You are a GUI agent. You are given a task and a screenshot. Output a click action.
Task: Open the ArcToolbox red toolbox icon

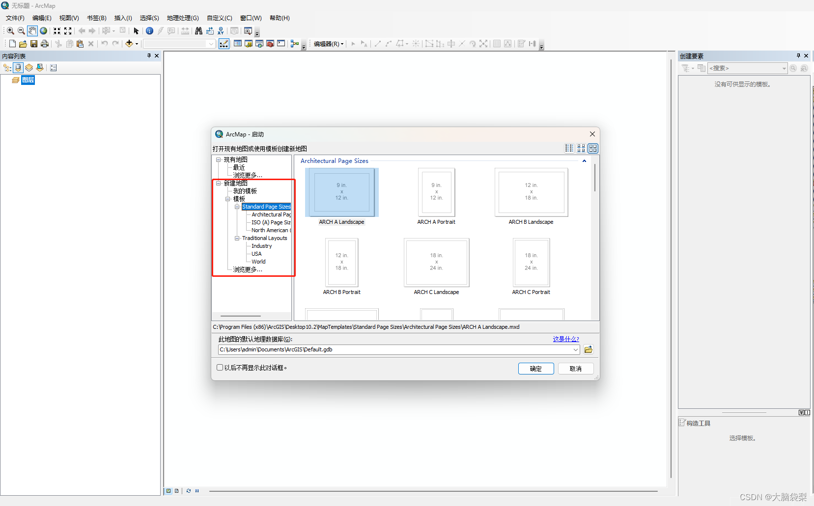pyautogui.click(x=270, y=44)
